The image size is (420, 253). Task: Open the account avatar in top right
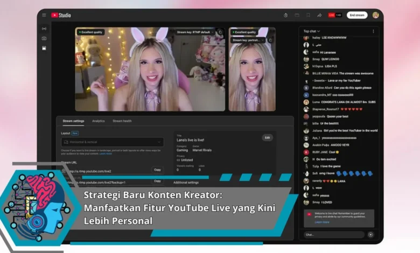click(x=375, y=15)
